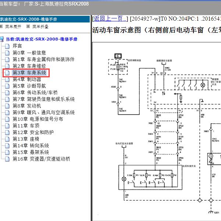Click the 菜单折叠 list icon
Image resolution: width=221 pixels, height=221 pixels.
click(x=28, y=27)
